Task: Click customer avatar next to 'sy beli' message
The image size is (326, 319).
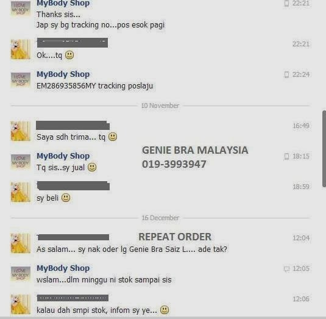Action: 21,192
